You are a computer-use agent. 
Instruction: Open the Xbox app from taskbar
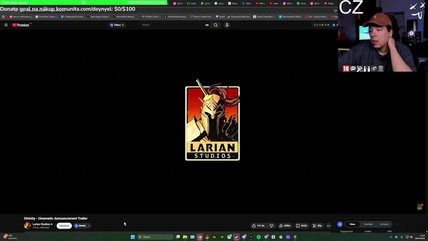coord(229,237)
